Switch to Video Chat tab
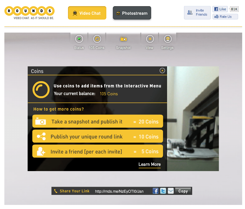The height and width of the screenshot is (209, 245). 87,13
